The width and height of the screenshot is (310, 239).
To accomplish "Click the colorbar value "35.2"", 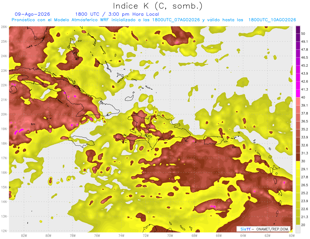I will (305, 129).
